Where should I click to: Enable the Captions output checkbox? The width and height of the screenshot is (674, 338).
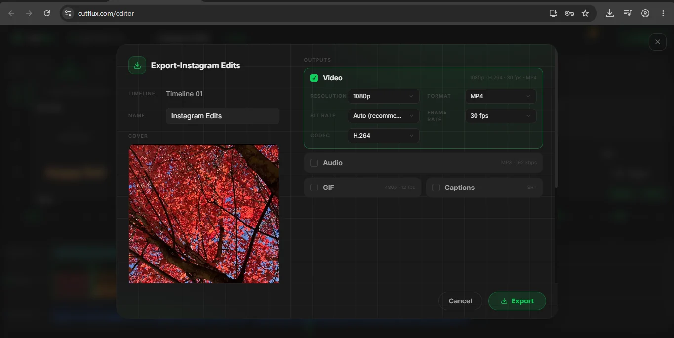point(436,188)
